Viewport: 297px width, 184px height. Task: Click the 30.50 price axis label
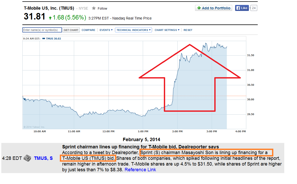[250, 85]
